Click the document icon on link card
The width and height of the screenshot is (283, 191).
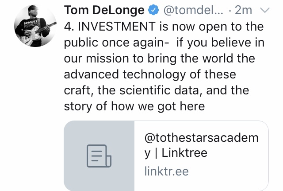[x=99, y=156]
